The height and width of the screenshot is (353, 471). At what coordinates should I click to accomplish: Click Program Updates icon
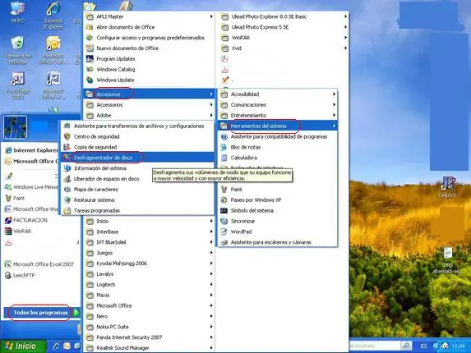pos(90,59)
